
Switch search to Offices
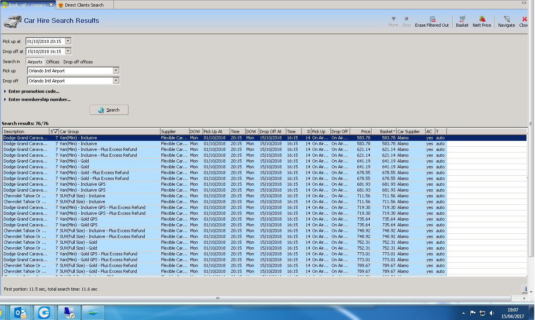coord(53,62)
